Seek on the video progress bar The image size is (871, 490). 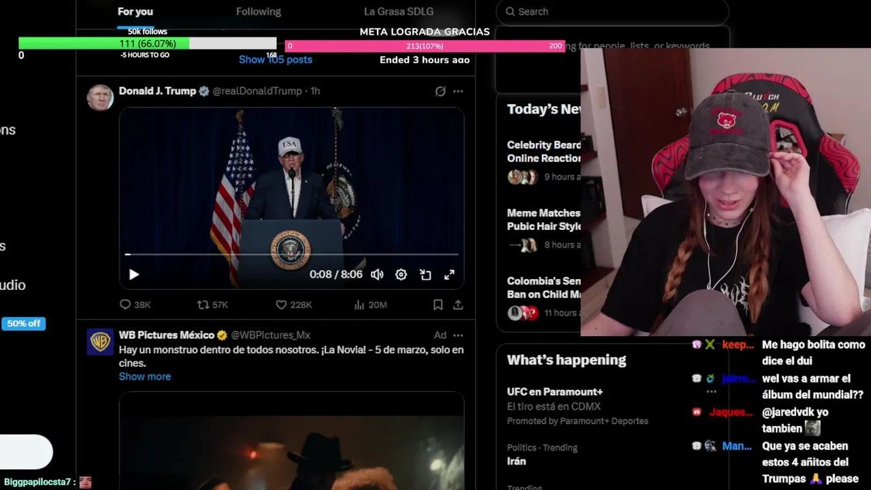291,255
